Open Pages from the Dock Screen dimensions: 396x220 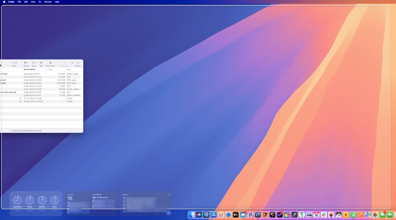[360, 215]
